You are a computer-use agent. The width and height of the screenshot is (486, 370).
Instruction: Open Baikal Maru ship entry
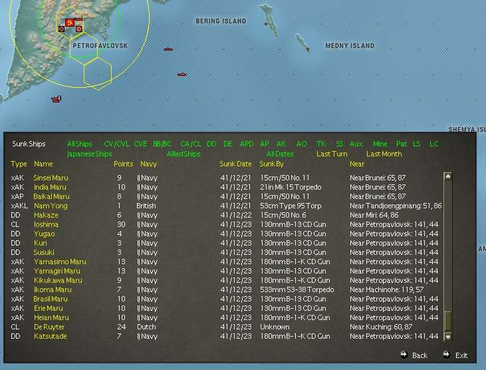(x=51, y=196)
